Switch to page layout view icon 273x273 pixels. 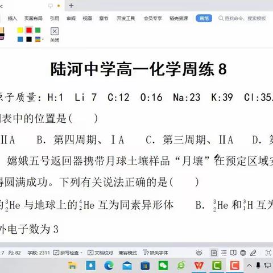coord(214,253)
